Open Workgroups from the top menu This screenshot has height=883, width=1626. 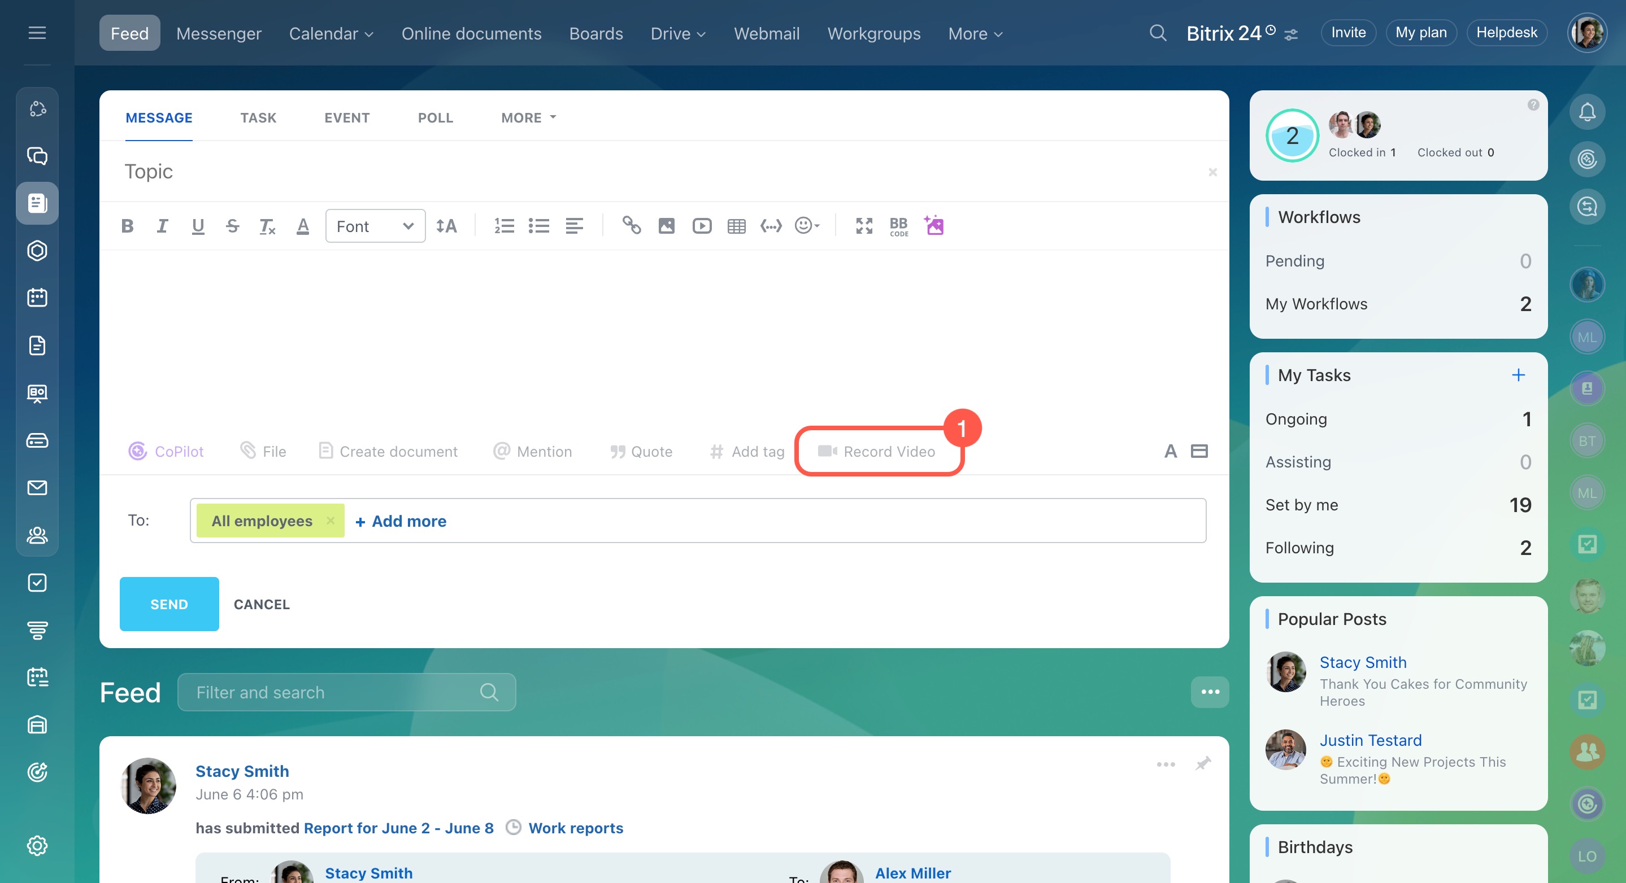tap(873, 33)
